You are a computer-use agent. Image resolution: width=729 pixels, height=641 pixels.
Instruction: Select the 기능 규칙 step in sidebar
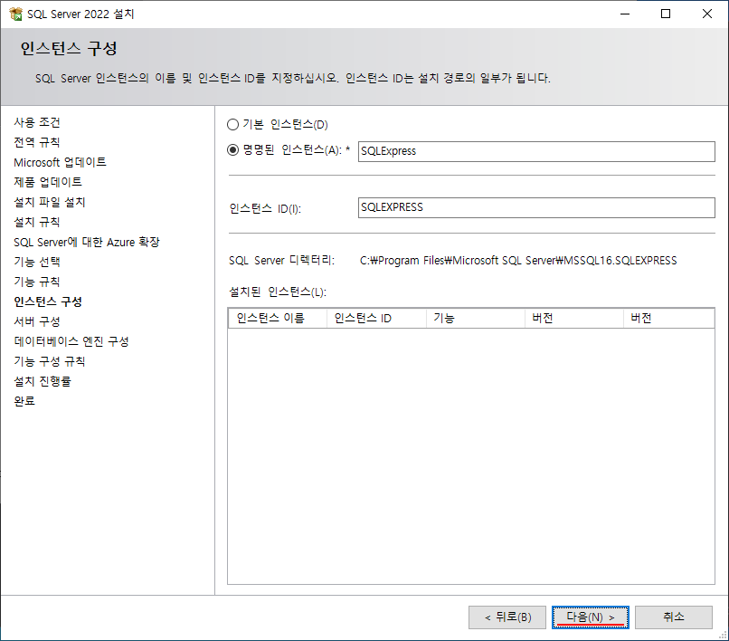point(37,282)
